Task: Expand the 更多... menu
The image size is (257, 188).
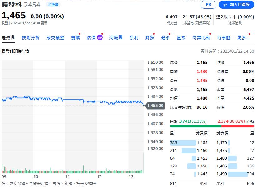Action: (244, 38)
